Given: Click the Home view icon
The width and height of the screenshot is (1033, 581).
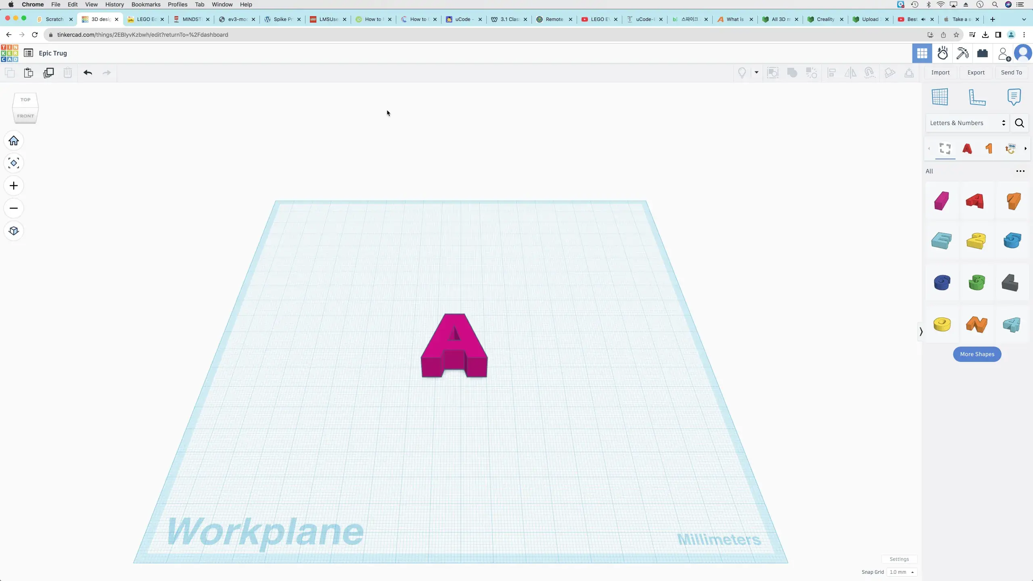Looking at the screenshot, I should (x=14, y=140).
